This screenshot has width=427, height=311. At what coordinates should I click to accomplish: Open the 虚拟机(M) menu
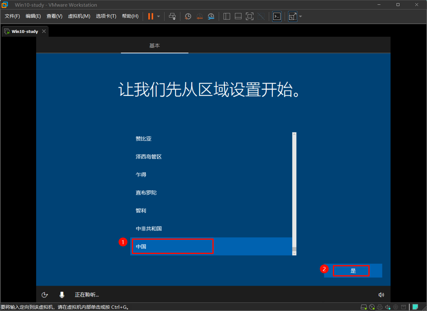click(79, 16)
